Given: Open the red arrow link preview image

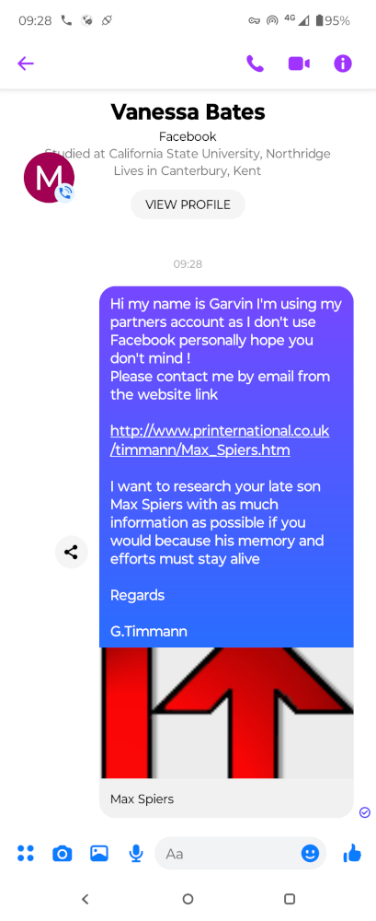Looking at the screenshot, I should [226, 713].
